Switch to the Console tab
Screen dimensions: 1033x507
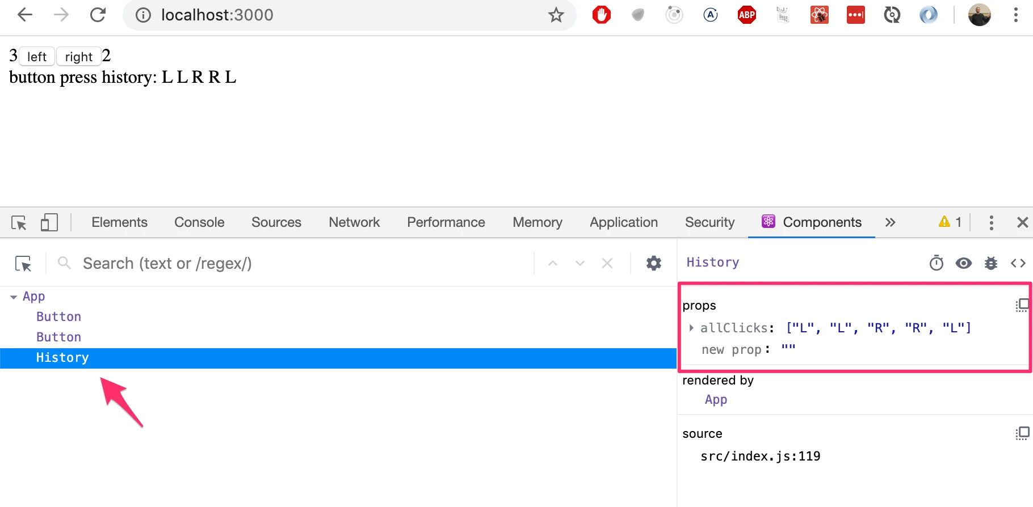(x=199, y=222)
